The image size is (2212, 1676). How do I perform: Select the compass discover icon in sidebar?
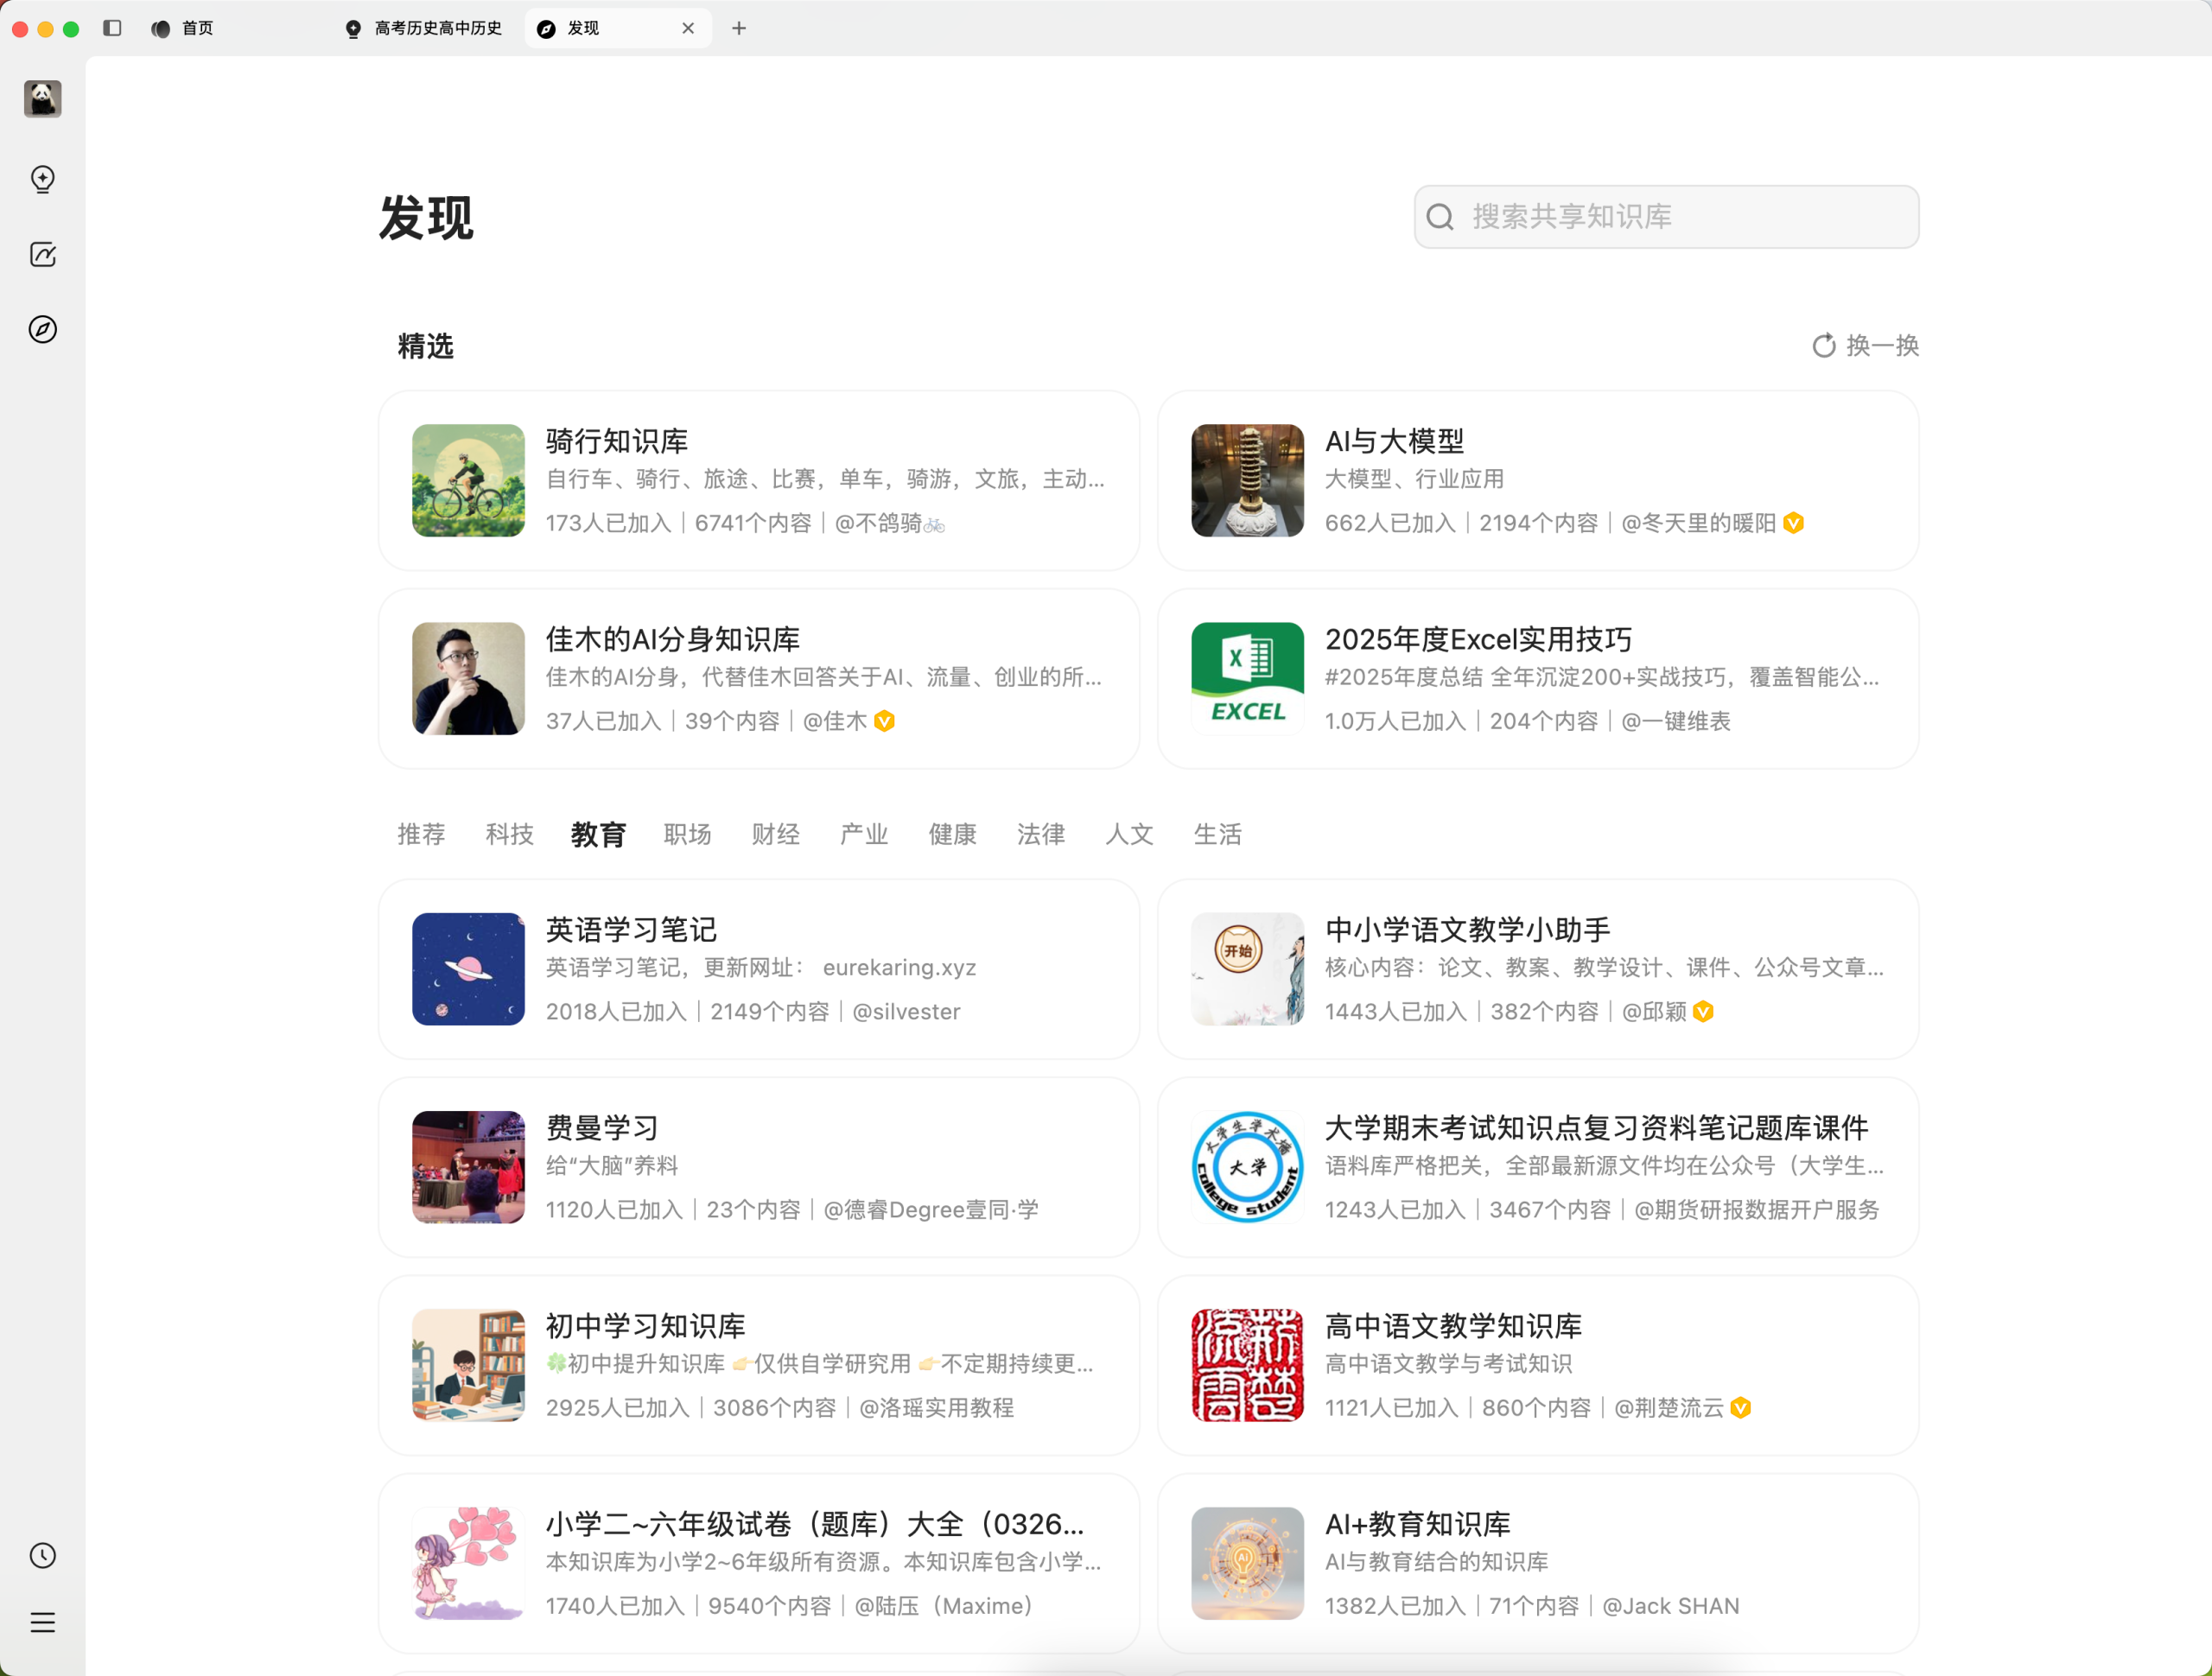[x=42, y=330]
